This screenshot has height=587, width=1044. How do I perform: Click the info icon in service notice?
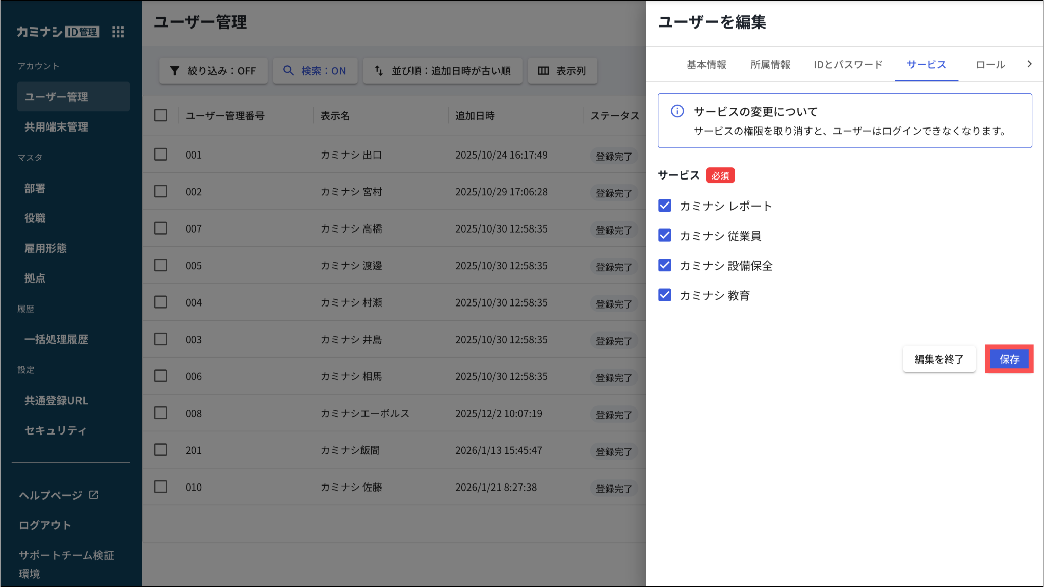coord(677,111)
